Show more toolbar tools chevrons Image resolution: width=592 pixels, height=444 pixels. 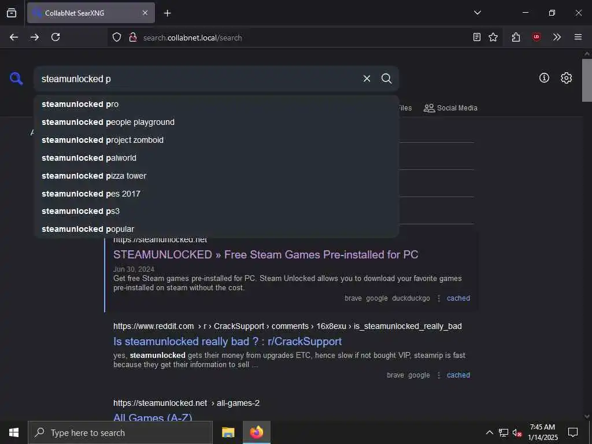click(557, 37)
